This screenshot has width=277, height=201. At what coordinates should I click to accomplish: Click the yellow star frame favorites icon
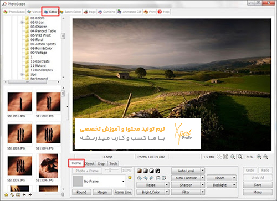[130, 177]
